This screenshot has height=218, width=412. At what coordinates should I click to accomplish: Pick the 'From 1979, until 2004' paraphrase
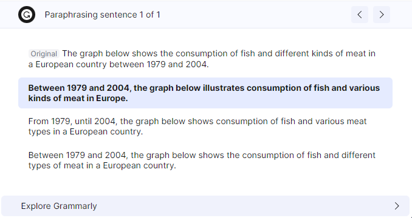pos(197,127)
